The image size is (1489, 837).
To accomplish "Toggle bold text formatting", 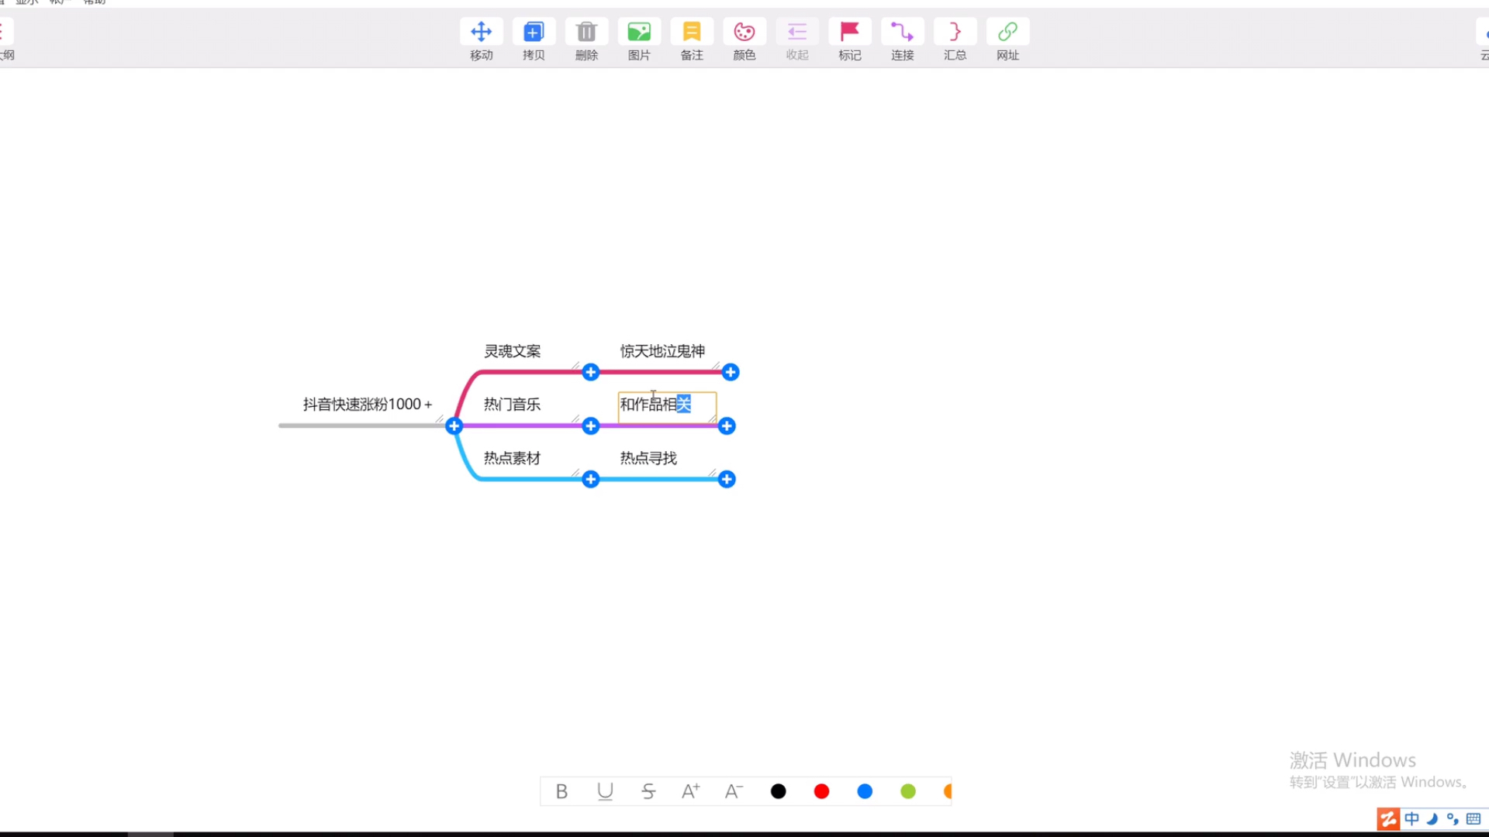I will click(561, 791).
